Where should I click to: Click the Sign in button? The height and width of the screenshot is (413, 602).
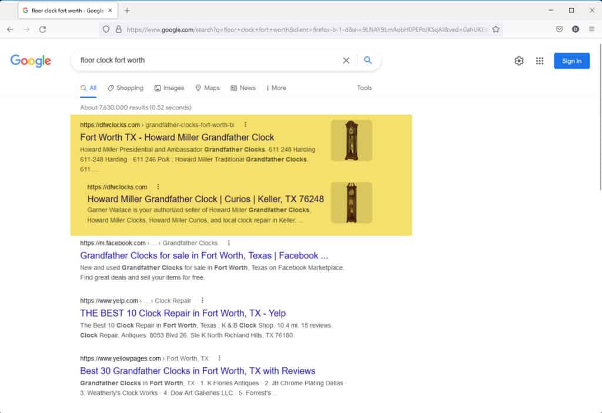click(571, 61)
